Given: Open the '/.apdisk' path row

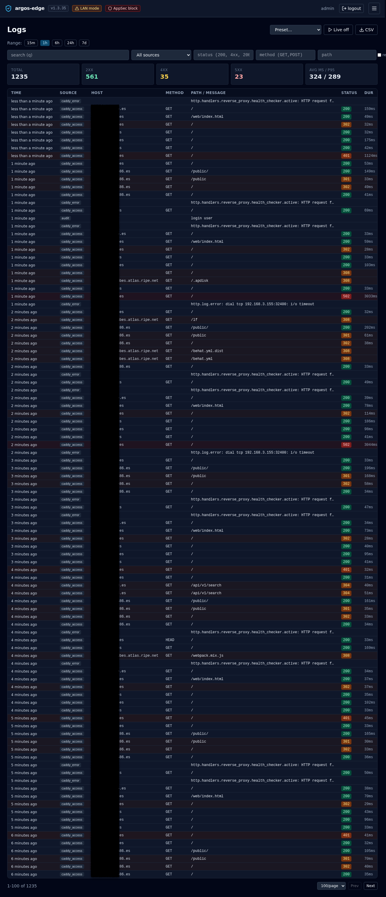Looking at the screenshot, I should tap(192, 281).
